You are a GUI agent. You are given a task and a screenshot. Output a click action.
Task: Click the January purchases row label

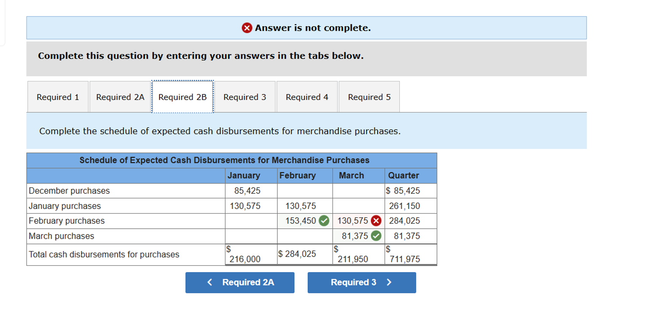click(x=64, y=206)
